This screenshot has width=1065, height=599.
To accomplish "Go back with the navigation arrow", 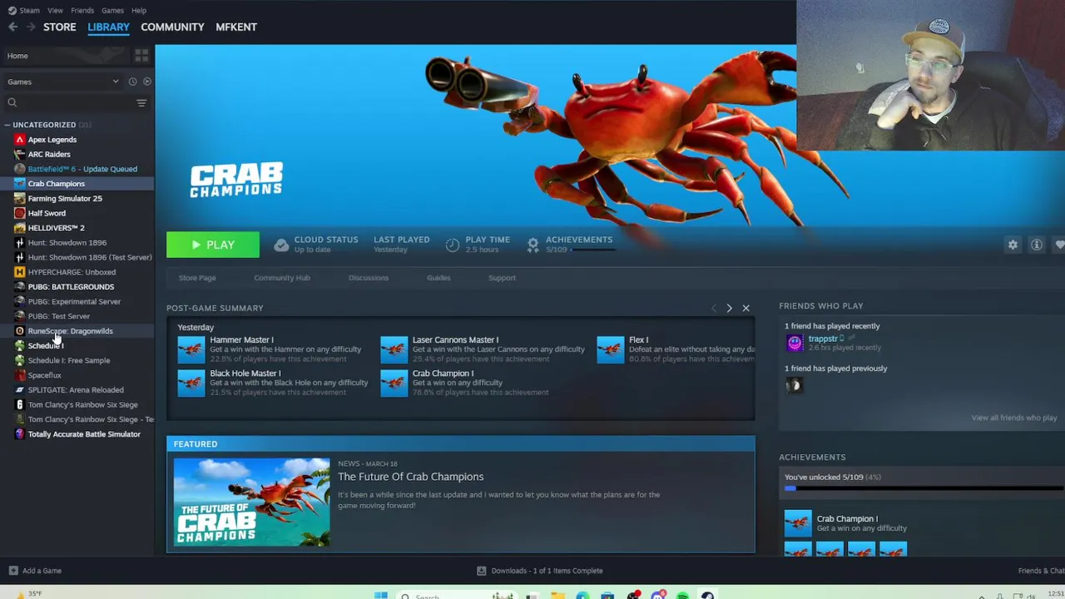I will (12, 27).
